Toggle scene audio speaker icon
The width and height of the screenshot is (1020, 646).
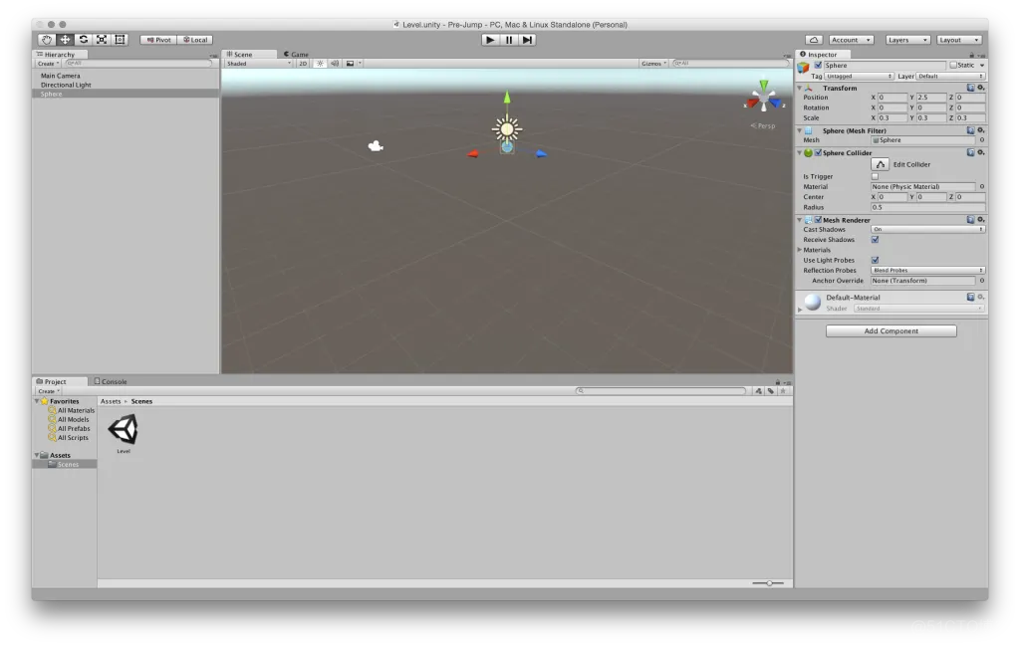click(x=335, y=63)
